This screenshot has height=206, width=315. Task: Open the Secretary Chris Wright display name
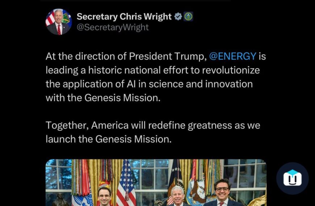[124, 17]
